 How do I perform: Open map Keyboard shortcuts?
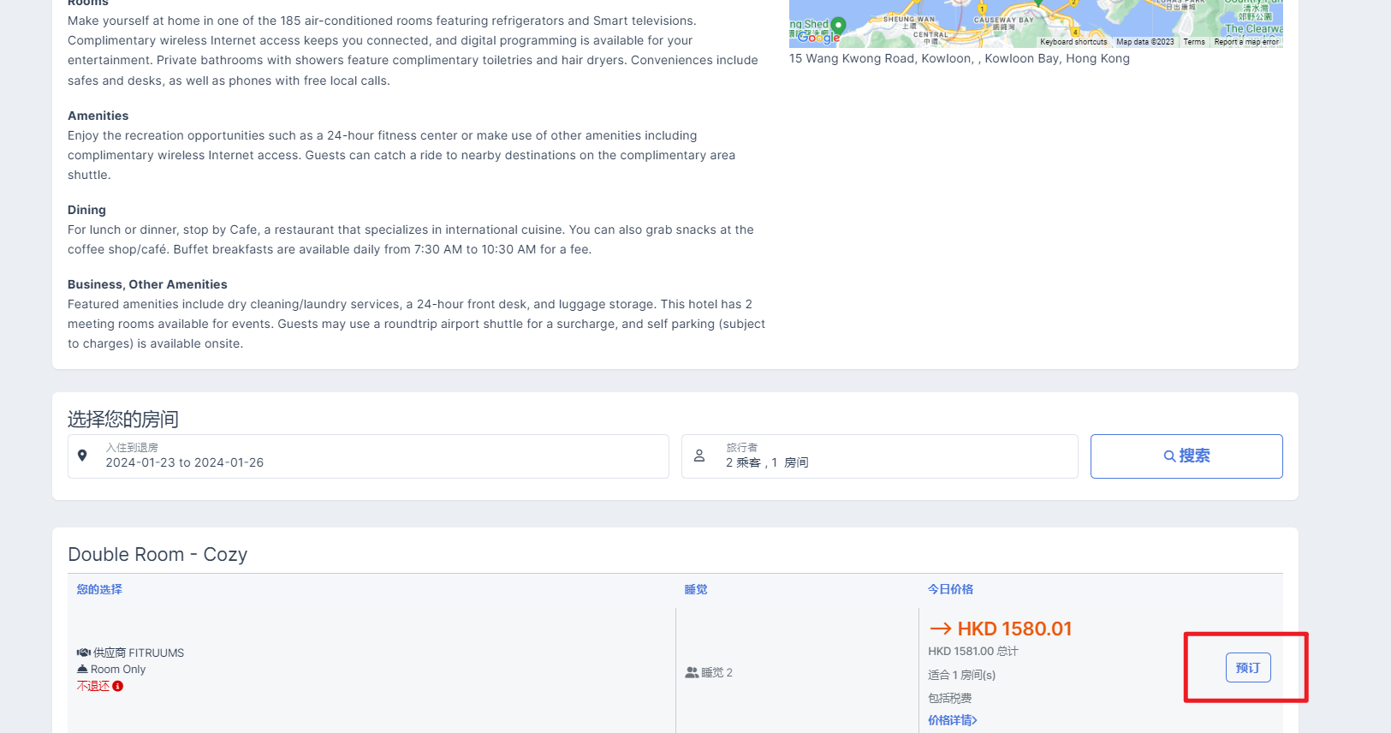[x=1073, y=42]
